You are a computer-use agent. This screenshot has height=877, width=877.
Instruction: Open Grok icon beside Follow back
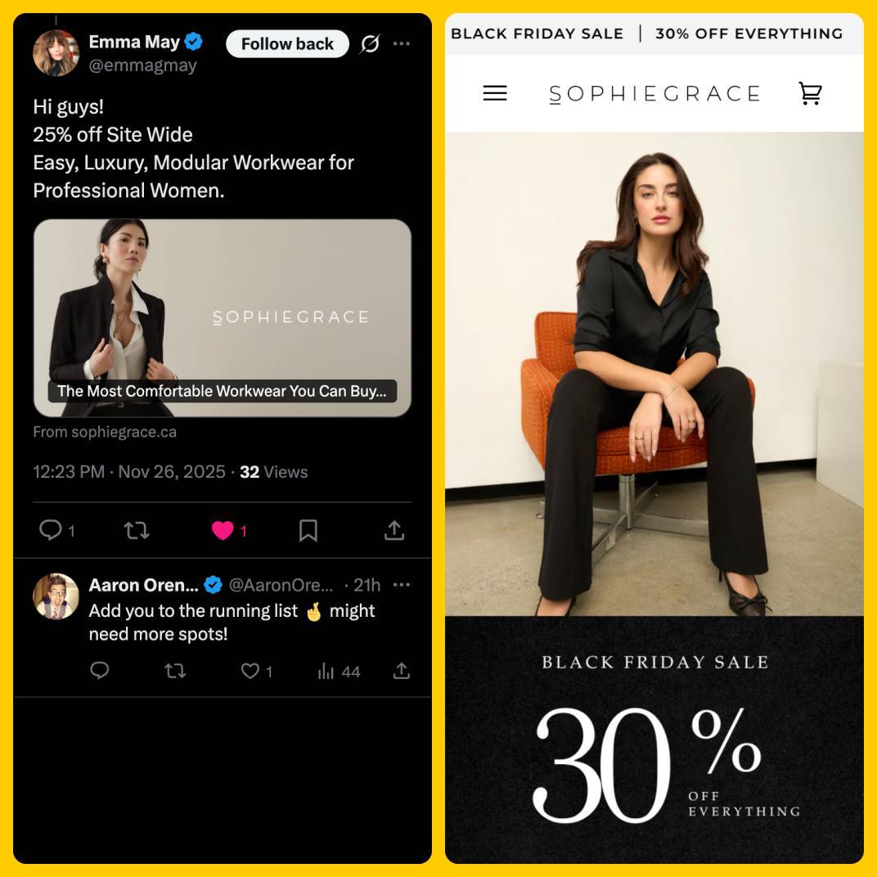tap(370, 43)
